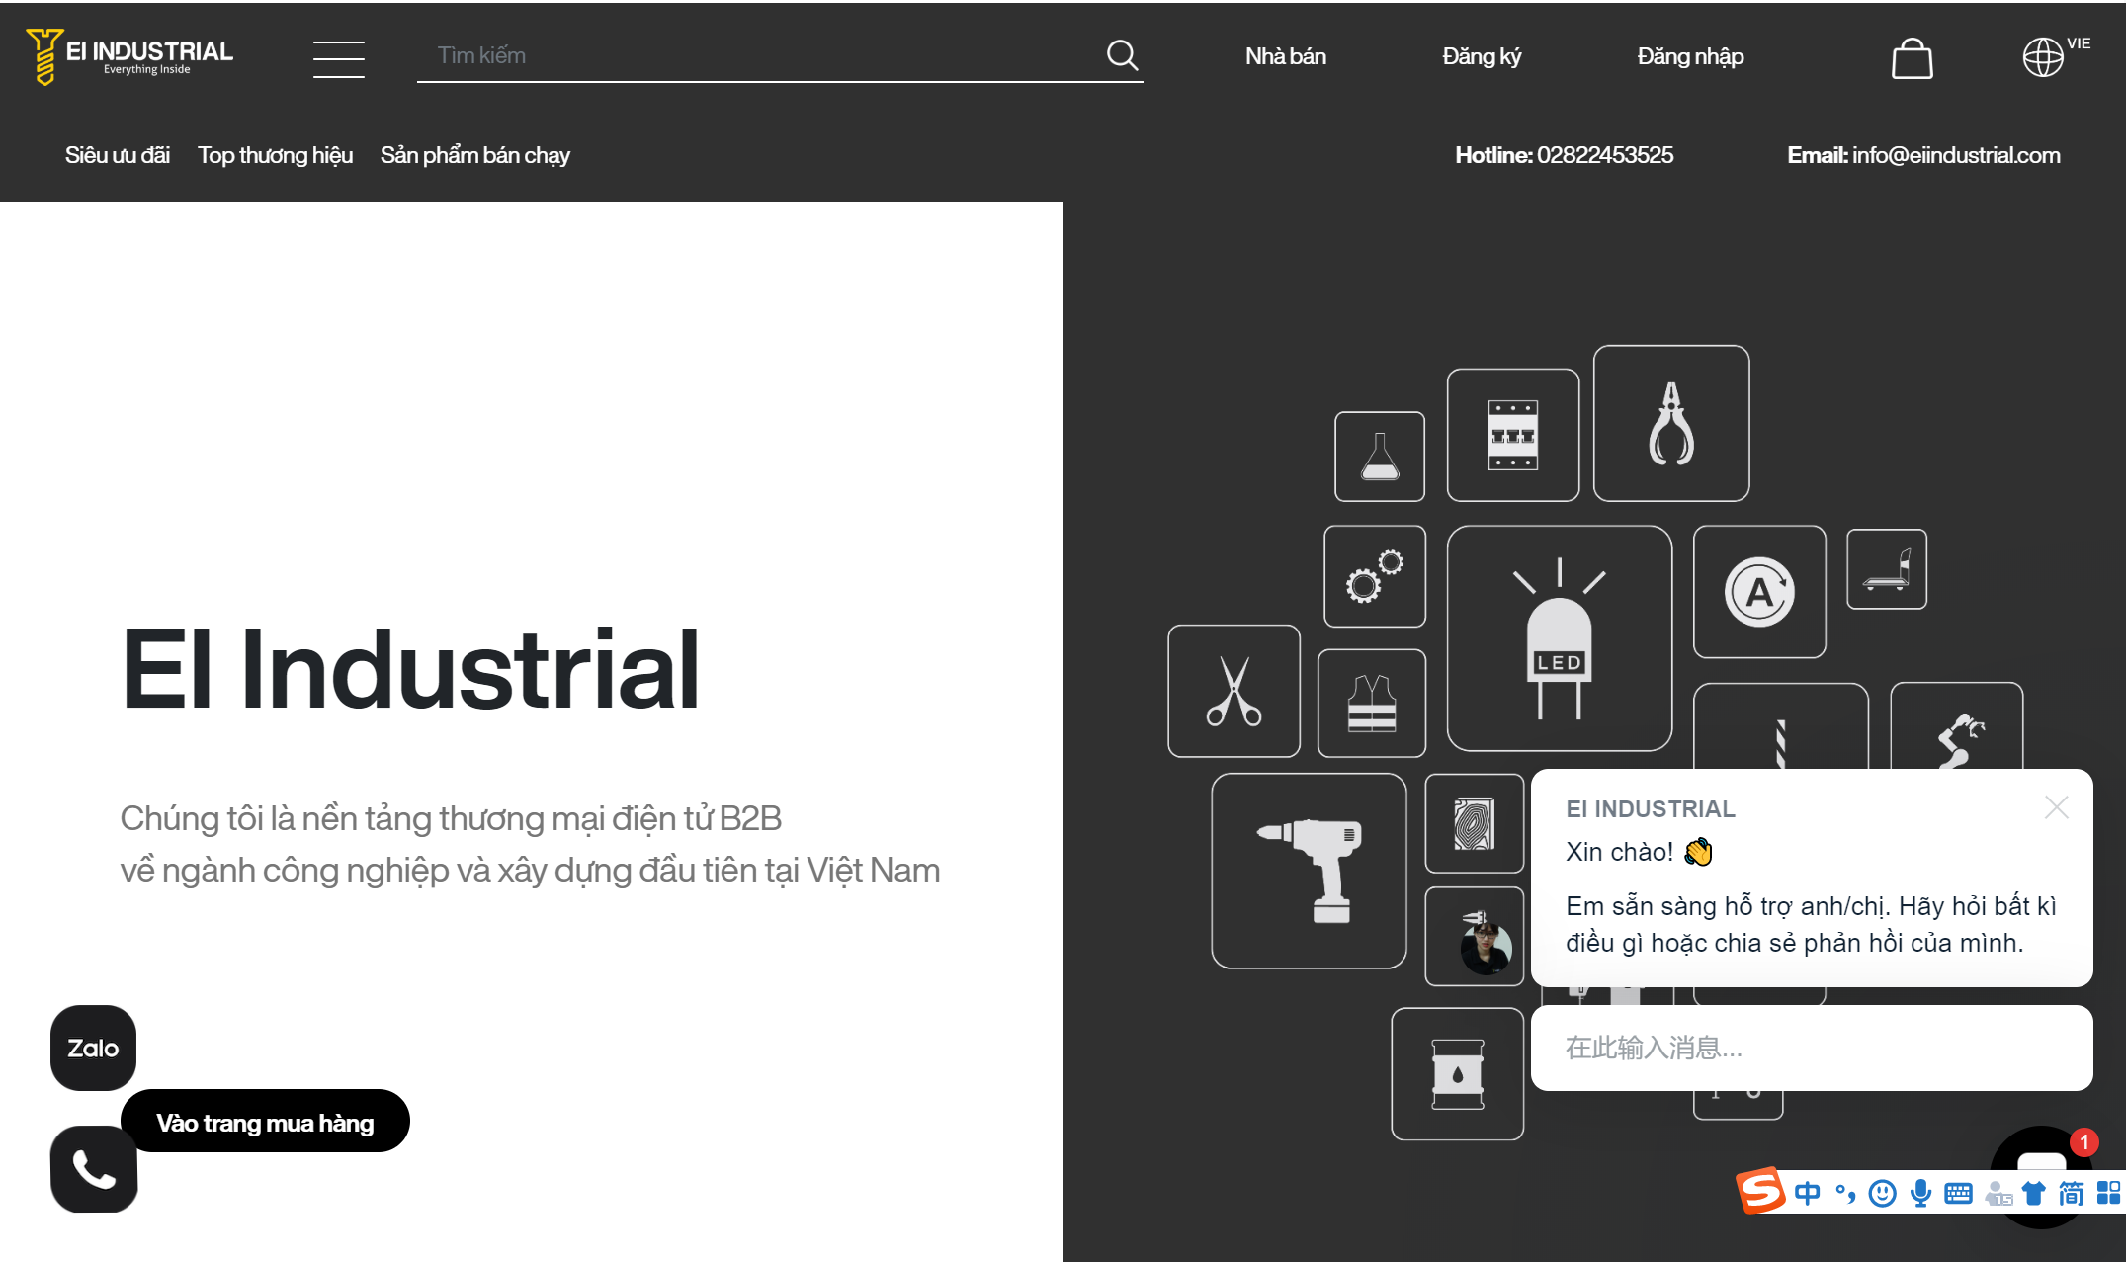Image resolution: width=2126 pixels, height=1262 pixels.
Task: Toggle Chinese/English input with 中 icon
Action: pos(1808,1193)
